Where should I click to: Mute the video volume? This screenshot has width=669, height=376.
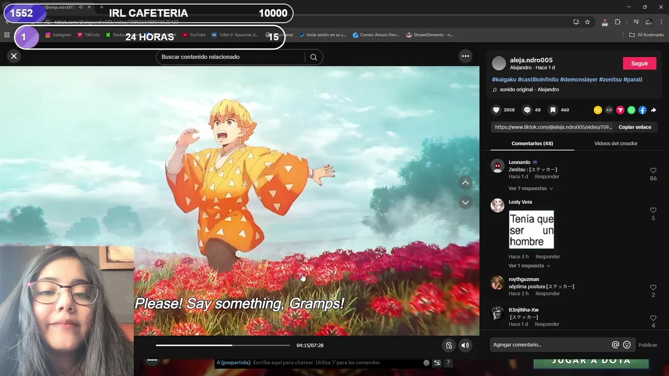(x=465, y=345)
